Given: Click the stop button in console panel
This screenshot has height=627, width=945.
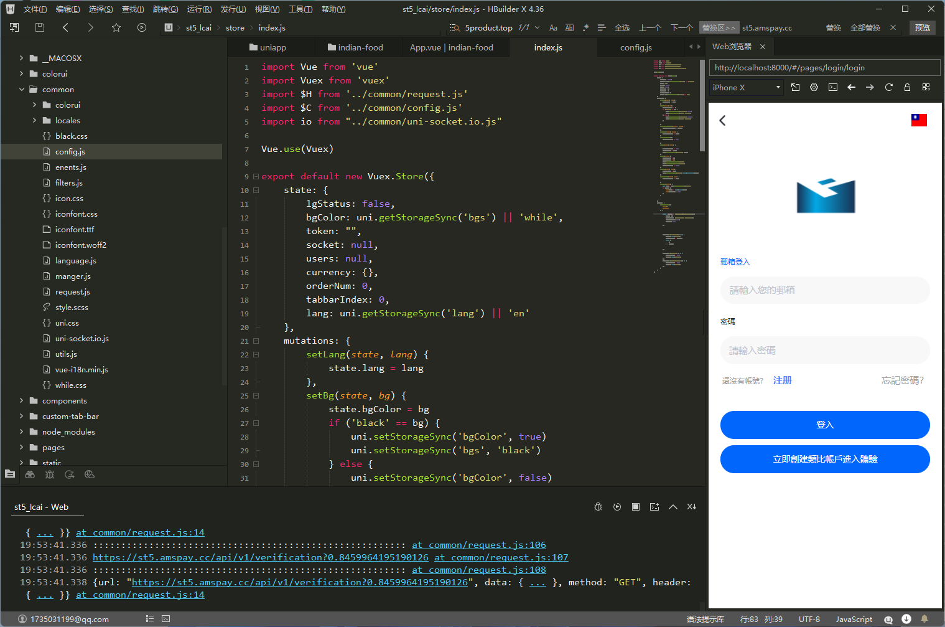Looking at the screenshot, I should click(635, 507).
